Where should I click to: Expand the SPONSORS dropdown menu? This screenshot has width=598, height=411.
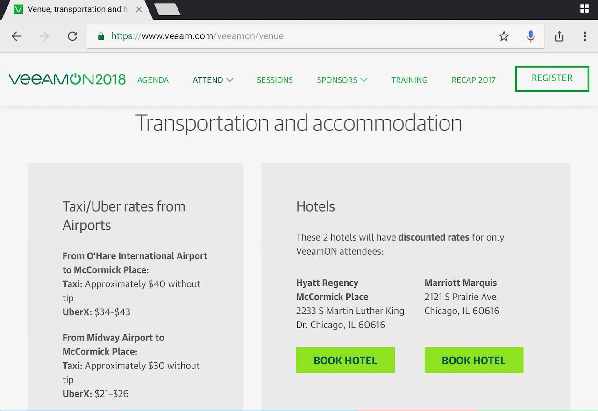(x=342, y=80)
